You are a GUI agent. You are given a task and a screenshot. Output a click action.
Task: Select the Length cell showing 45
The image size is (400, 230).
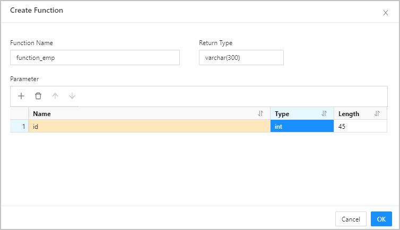pyautogui.click(x=360, y=127)
